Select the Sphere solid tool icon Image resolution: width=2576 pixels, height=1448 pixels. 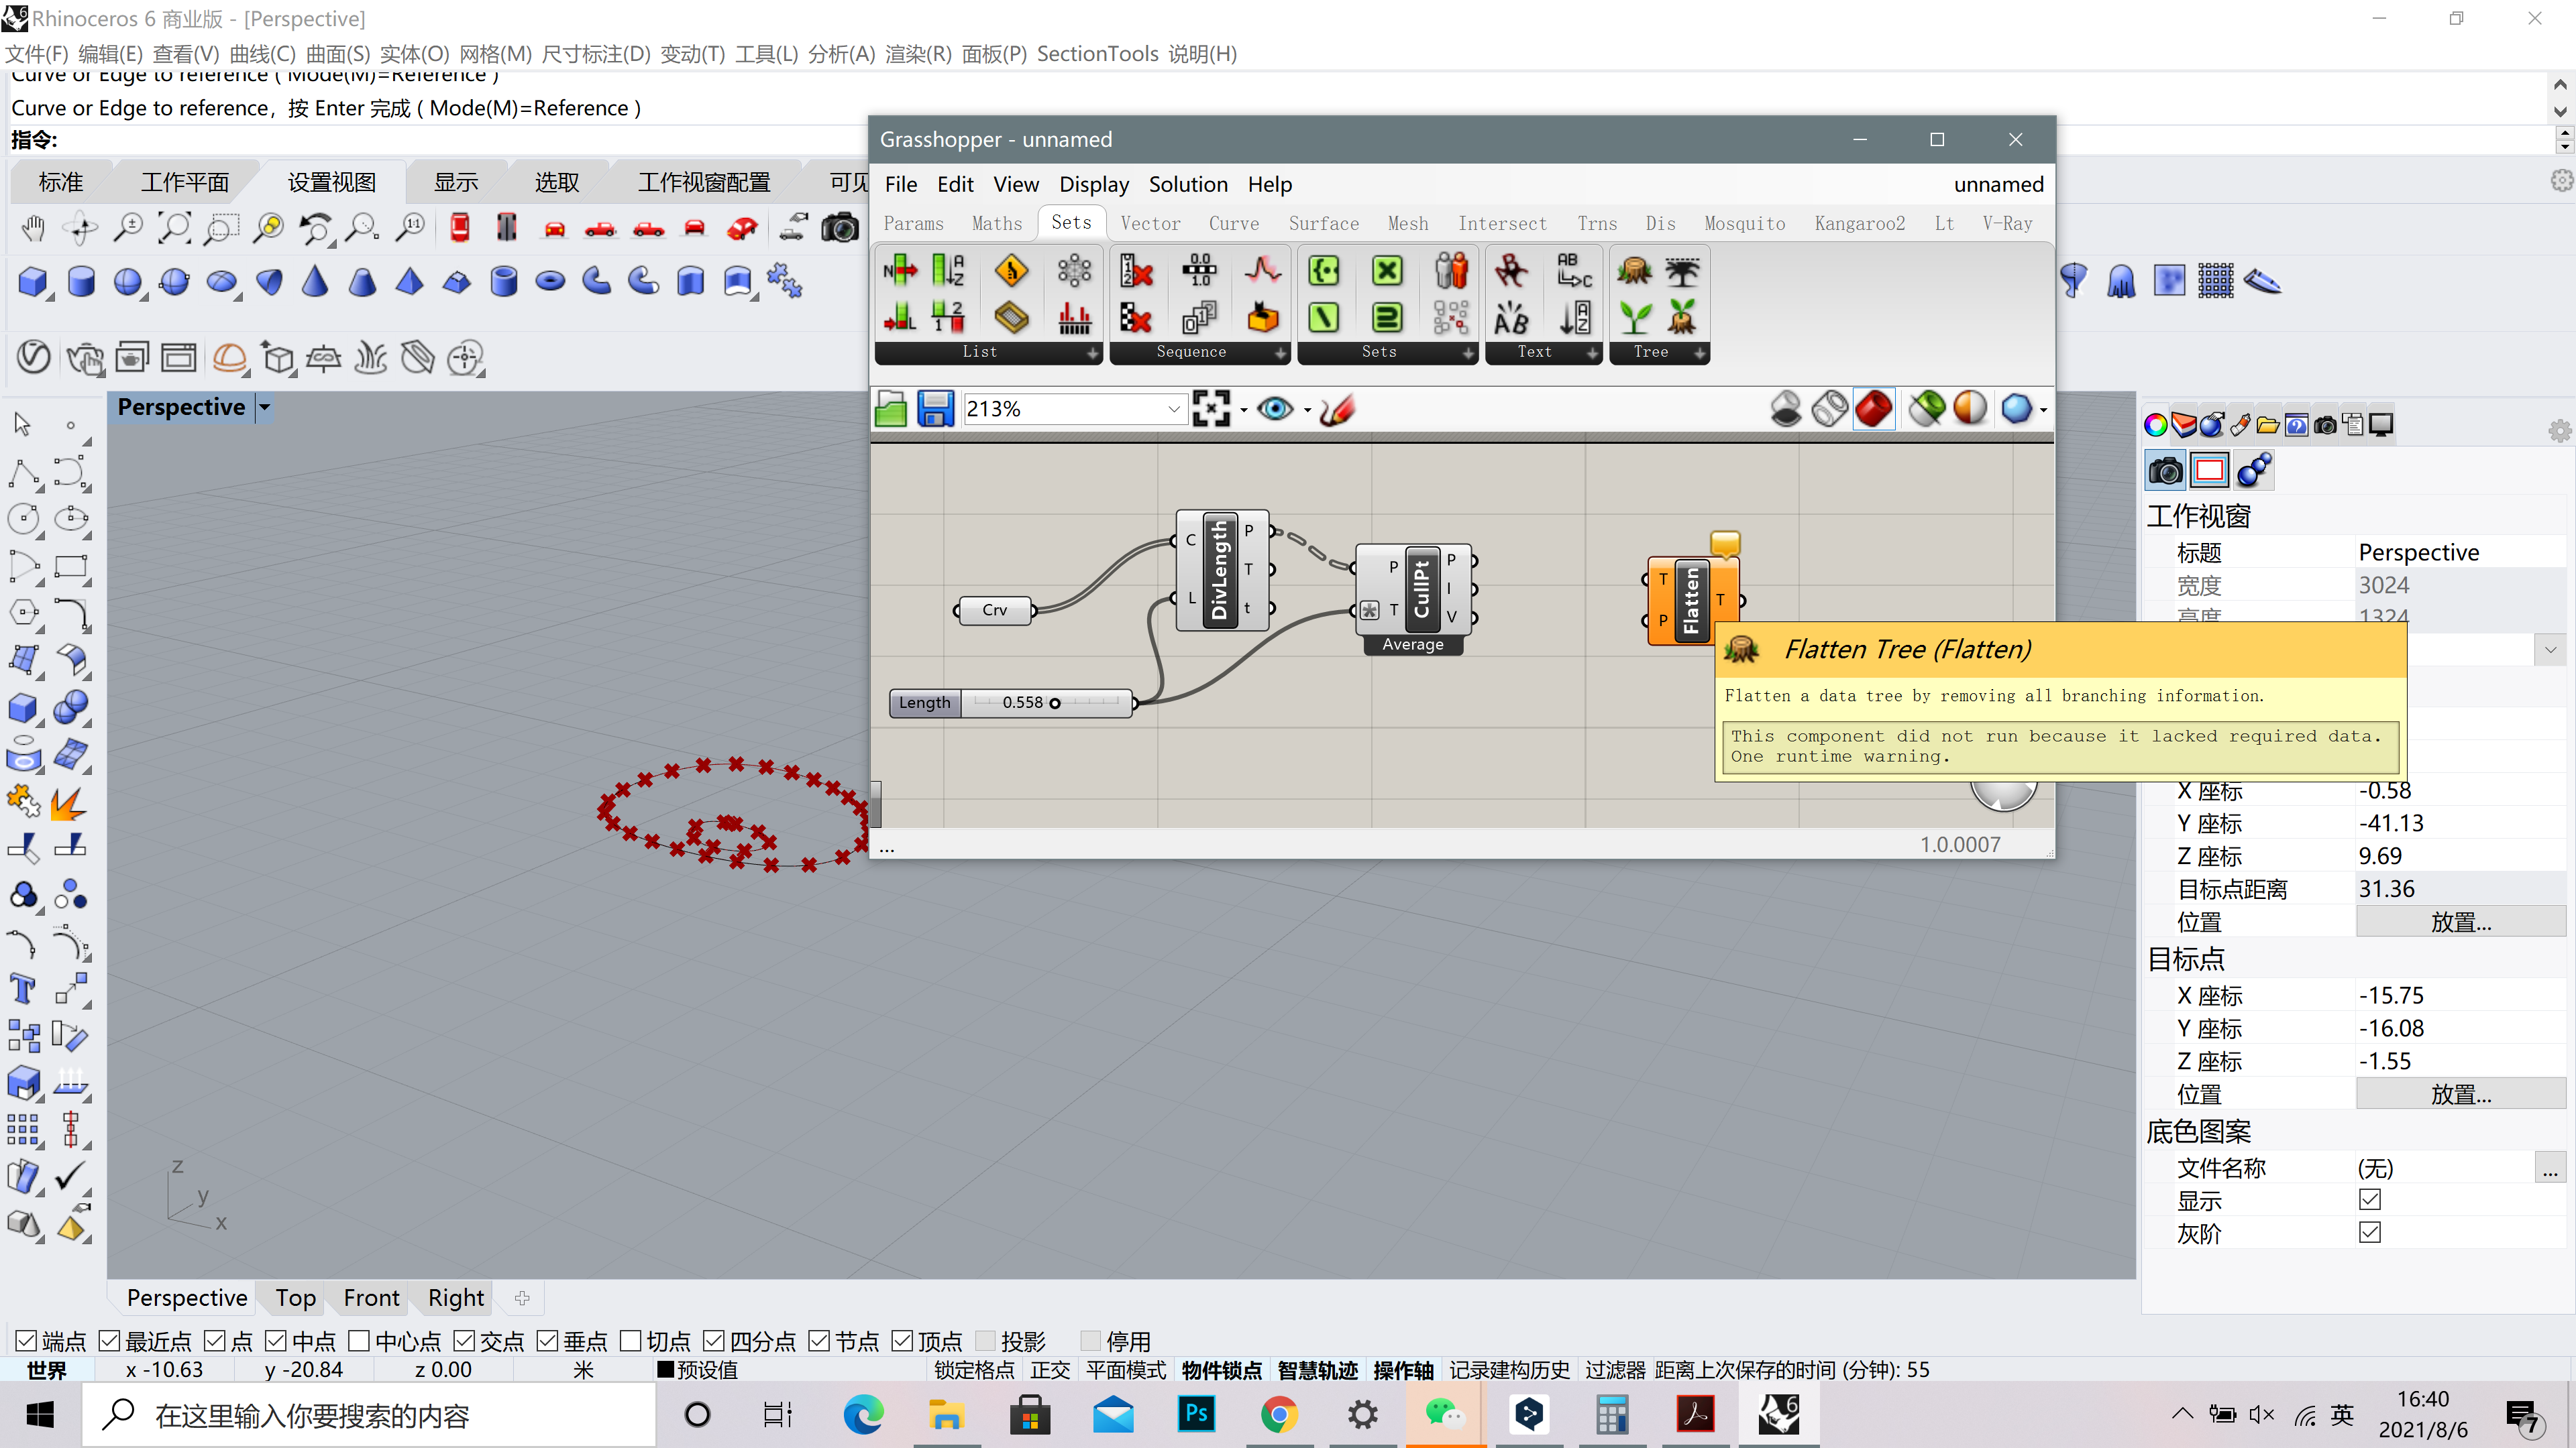point(127,282)
